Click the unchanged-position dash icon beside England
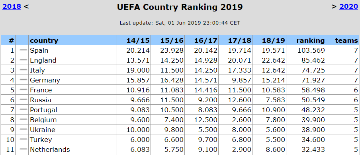 [x=23, y=60]
